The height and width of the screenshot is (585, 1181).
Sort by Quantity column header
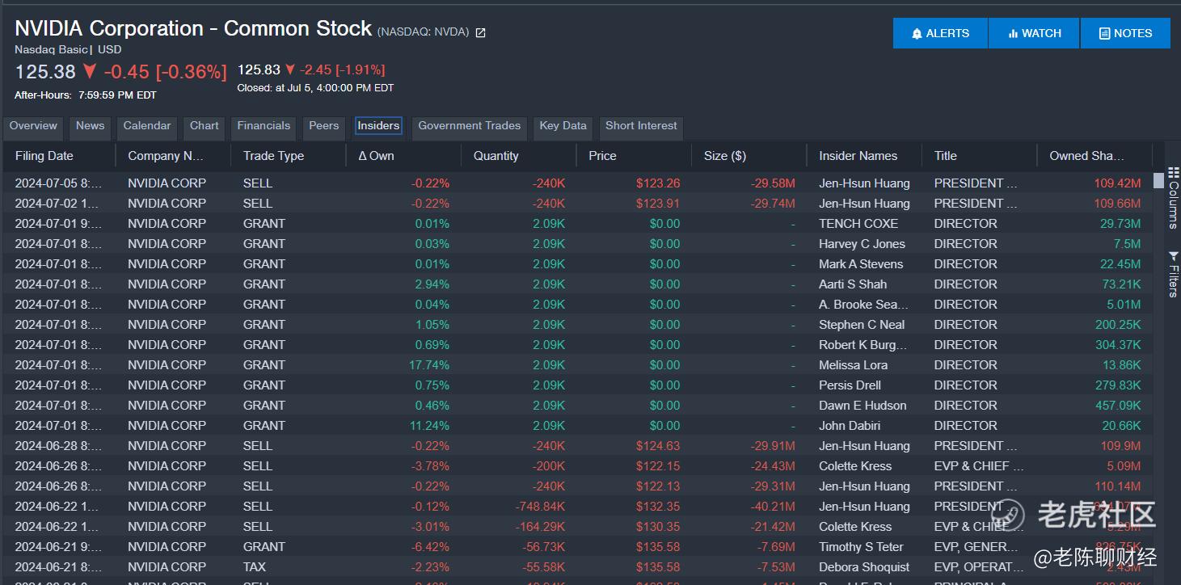tap(518, 156)
